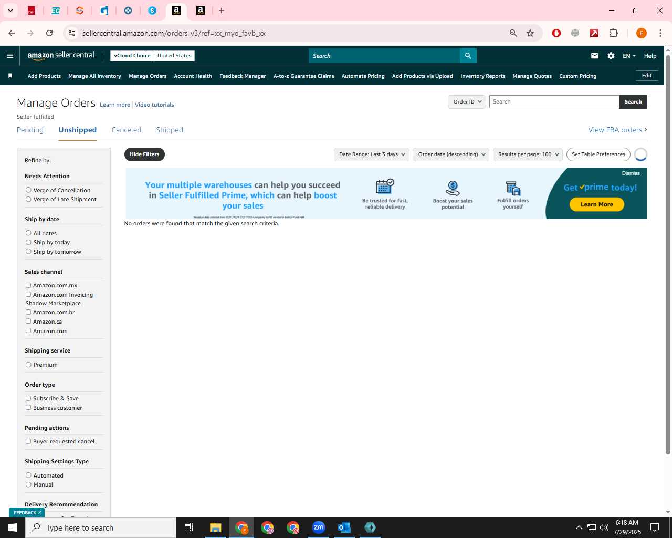672x538 pixels.
Task: Open the Chrome three-dot menu
Action: point(660,33)
